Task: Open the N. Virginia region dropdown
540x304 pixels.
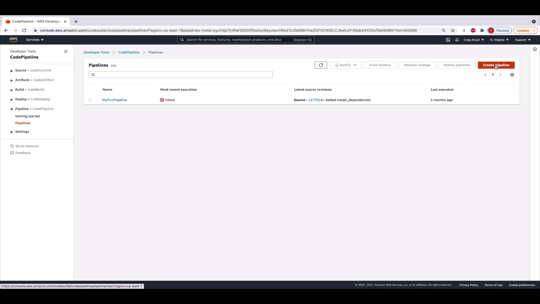Action: pyautogui.click(x=499, y=40)
